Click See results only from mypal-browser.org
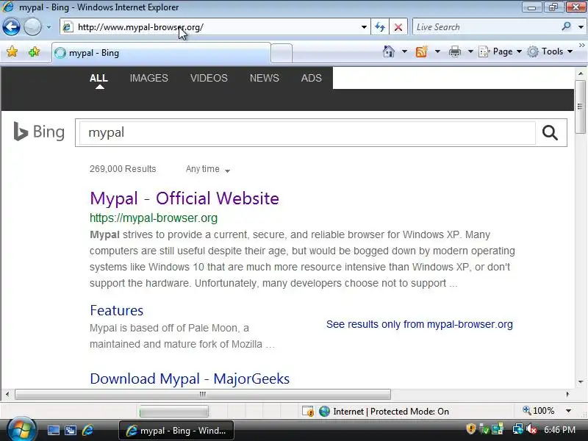Image resolution: width=588 pixels, height=441 pixels. point(419,324)
